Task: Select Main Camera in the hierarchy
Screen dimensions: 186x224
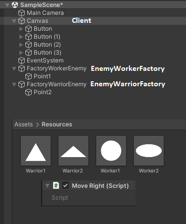Action: 45,13
